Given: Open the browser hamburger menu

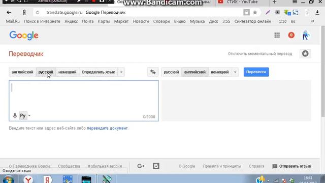Looking at the screenshot, I should [295, 2].
